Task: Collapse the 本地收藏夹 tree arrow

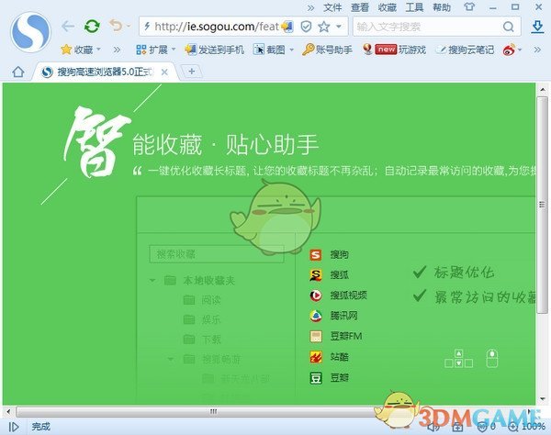Action: (152, 280)
